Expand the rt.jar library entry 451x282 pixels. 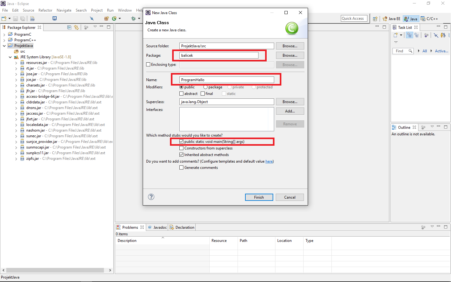tap(16, 68)
